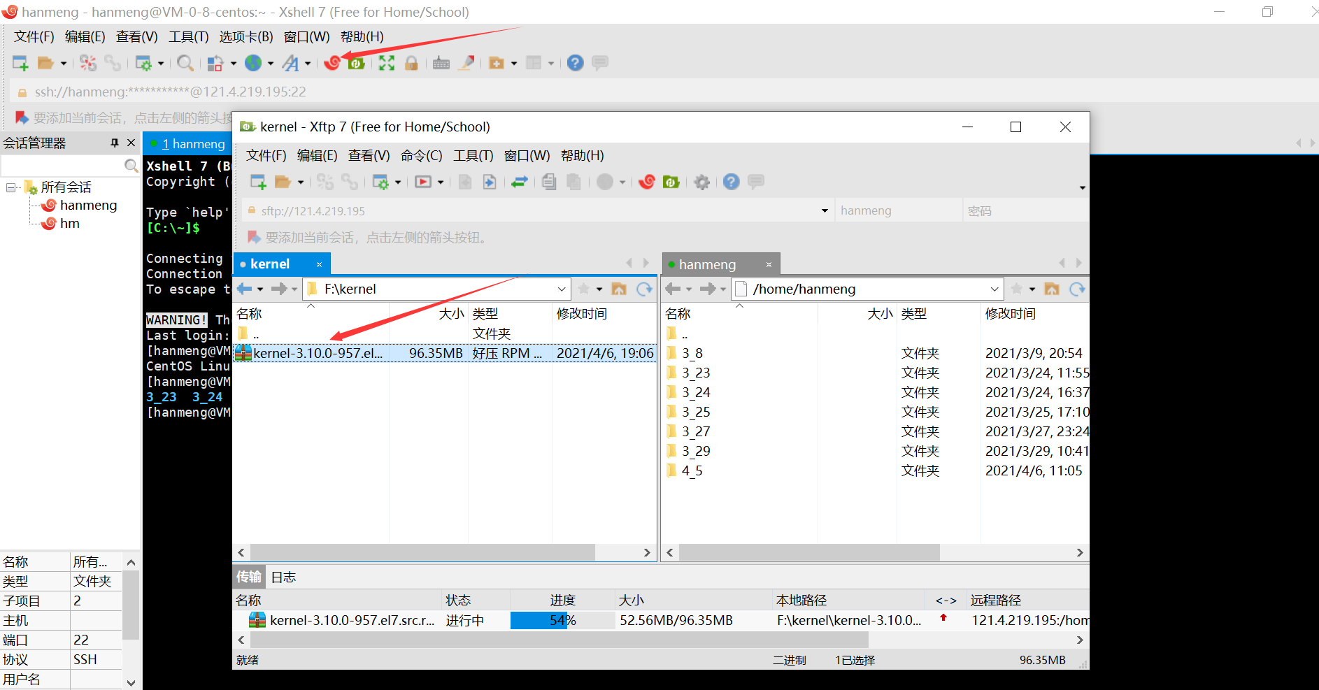
Task: Close the session manager panel
Action: (x=131, y=143)
